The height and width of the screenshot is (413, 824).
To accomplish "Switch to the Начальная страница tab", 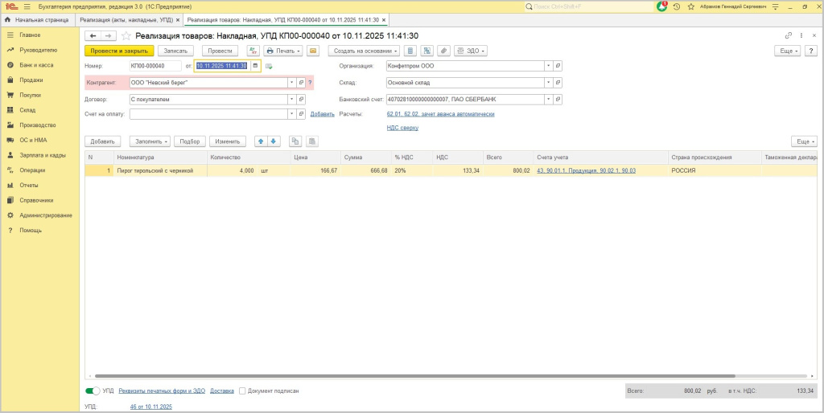I will click(37, 19).
